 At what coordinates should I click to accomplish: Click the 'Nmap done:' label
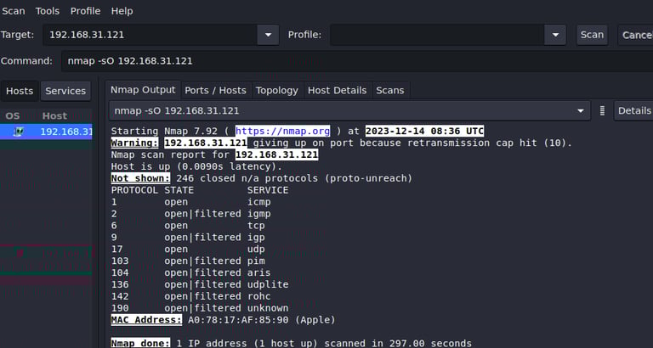[140, 344]
